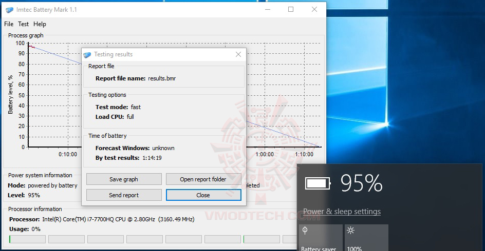Viewport: 485px width, 251px height.
Task: Click the 'full' Load CPU value
Action: 130,117
